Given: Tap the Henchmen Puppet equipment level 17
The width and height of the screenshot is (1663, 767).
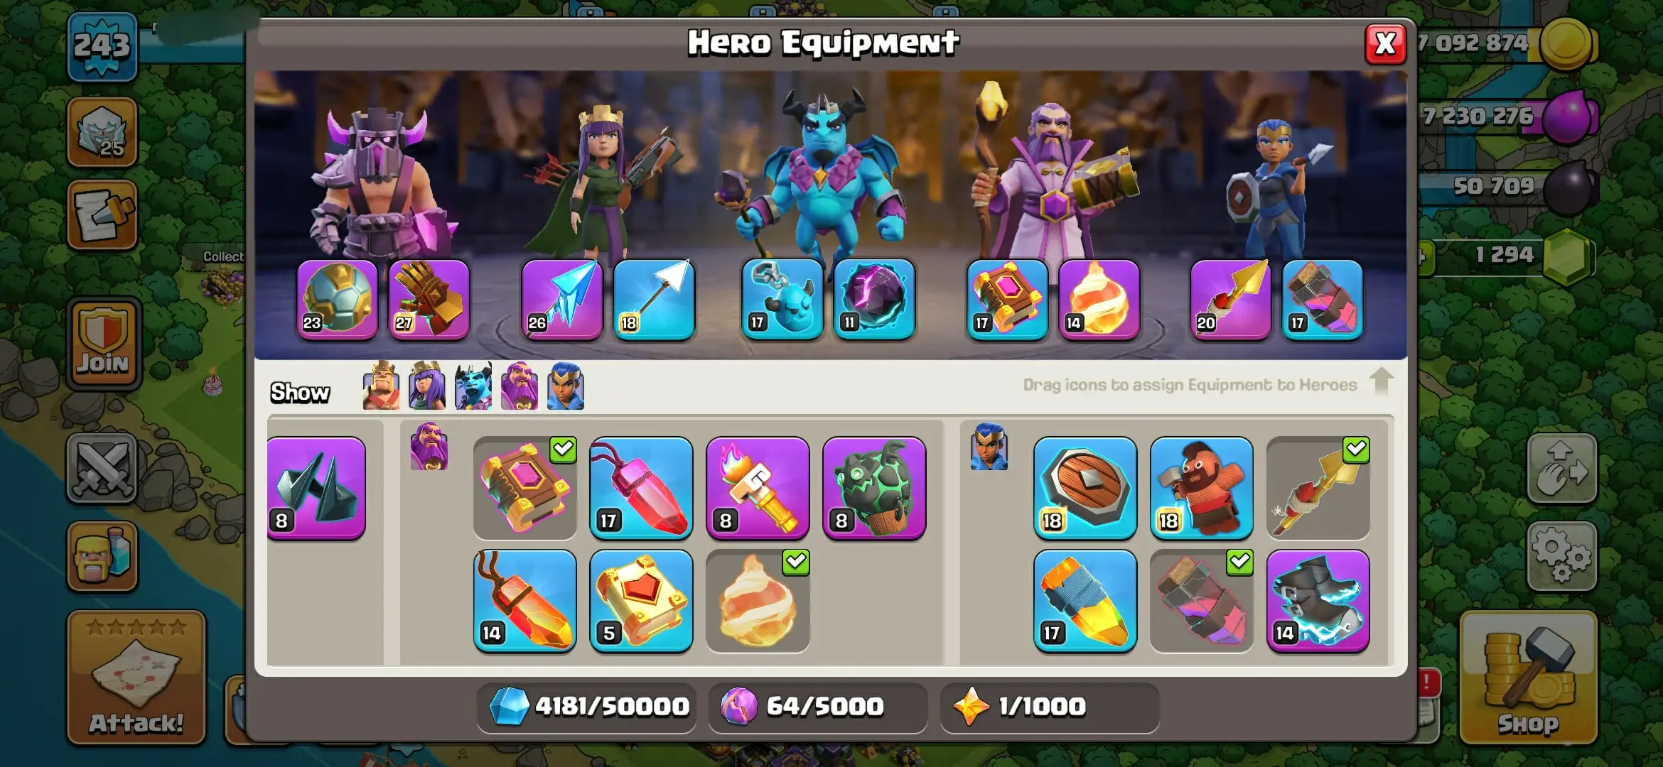Looking at the screenshot, I should pyautogui.click(x=782, y=299).
